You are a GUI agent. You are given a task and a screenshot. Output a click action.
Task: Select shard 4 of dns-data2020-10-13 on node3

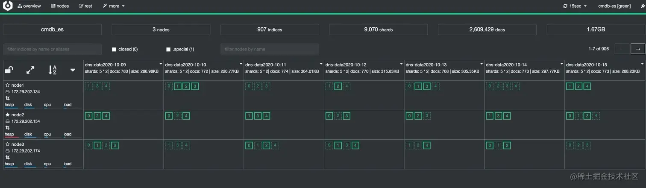(x=427, y=145)
